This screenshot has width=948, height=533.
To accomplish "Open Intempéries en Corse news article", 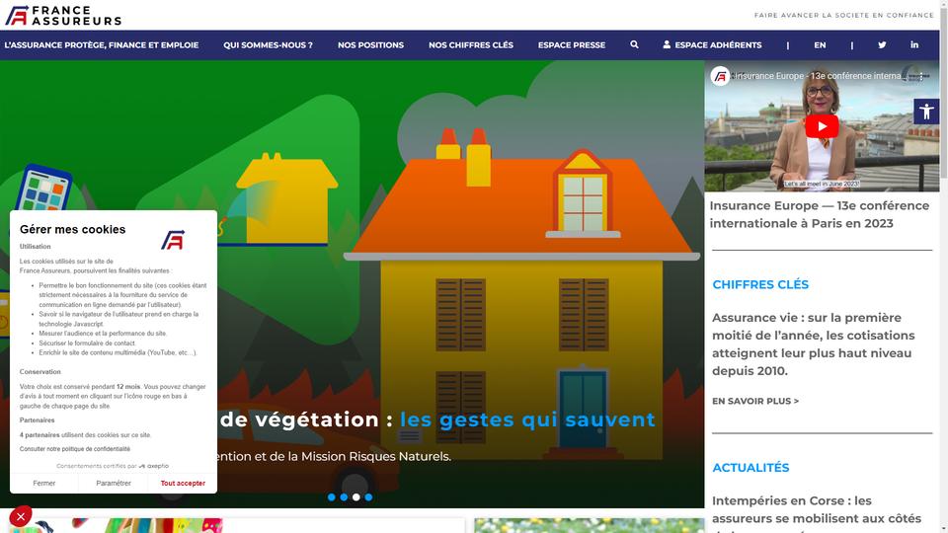I will pyautogui.click(x=817, y=512).
